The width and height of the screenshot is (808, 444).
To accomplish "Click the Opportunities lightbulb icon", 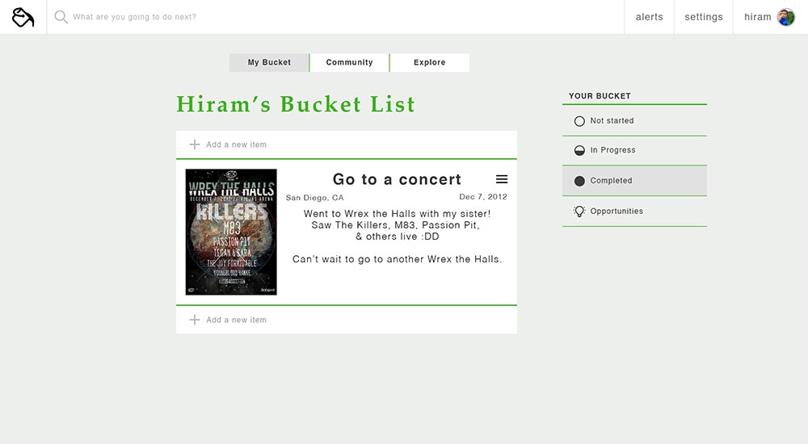I will pyautogui.click(x=579, y=212).
